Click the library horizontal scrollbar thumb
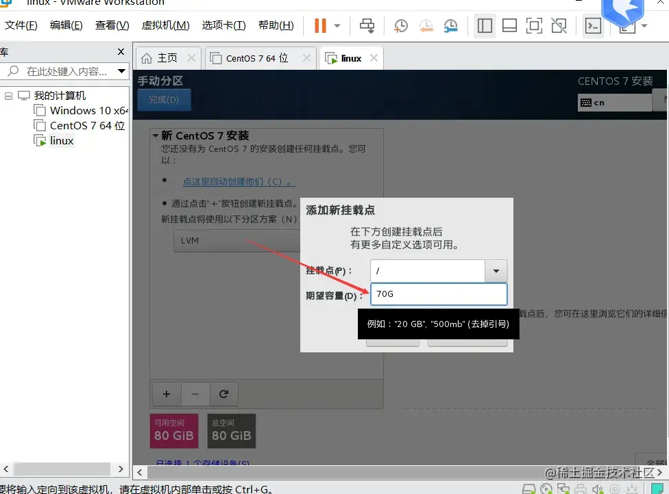Viewport: 669px width, 494px height. pos(62,469)
